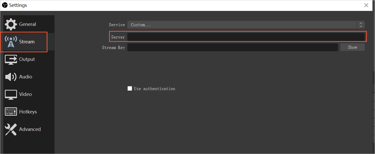375x154 pixels.
Task: Click the up/down arrows on the Service selector
Action: 361,25
